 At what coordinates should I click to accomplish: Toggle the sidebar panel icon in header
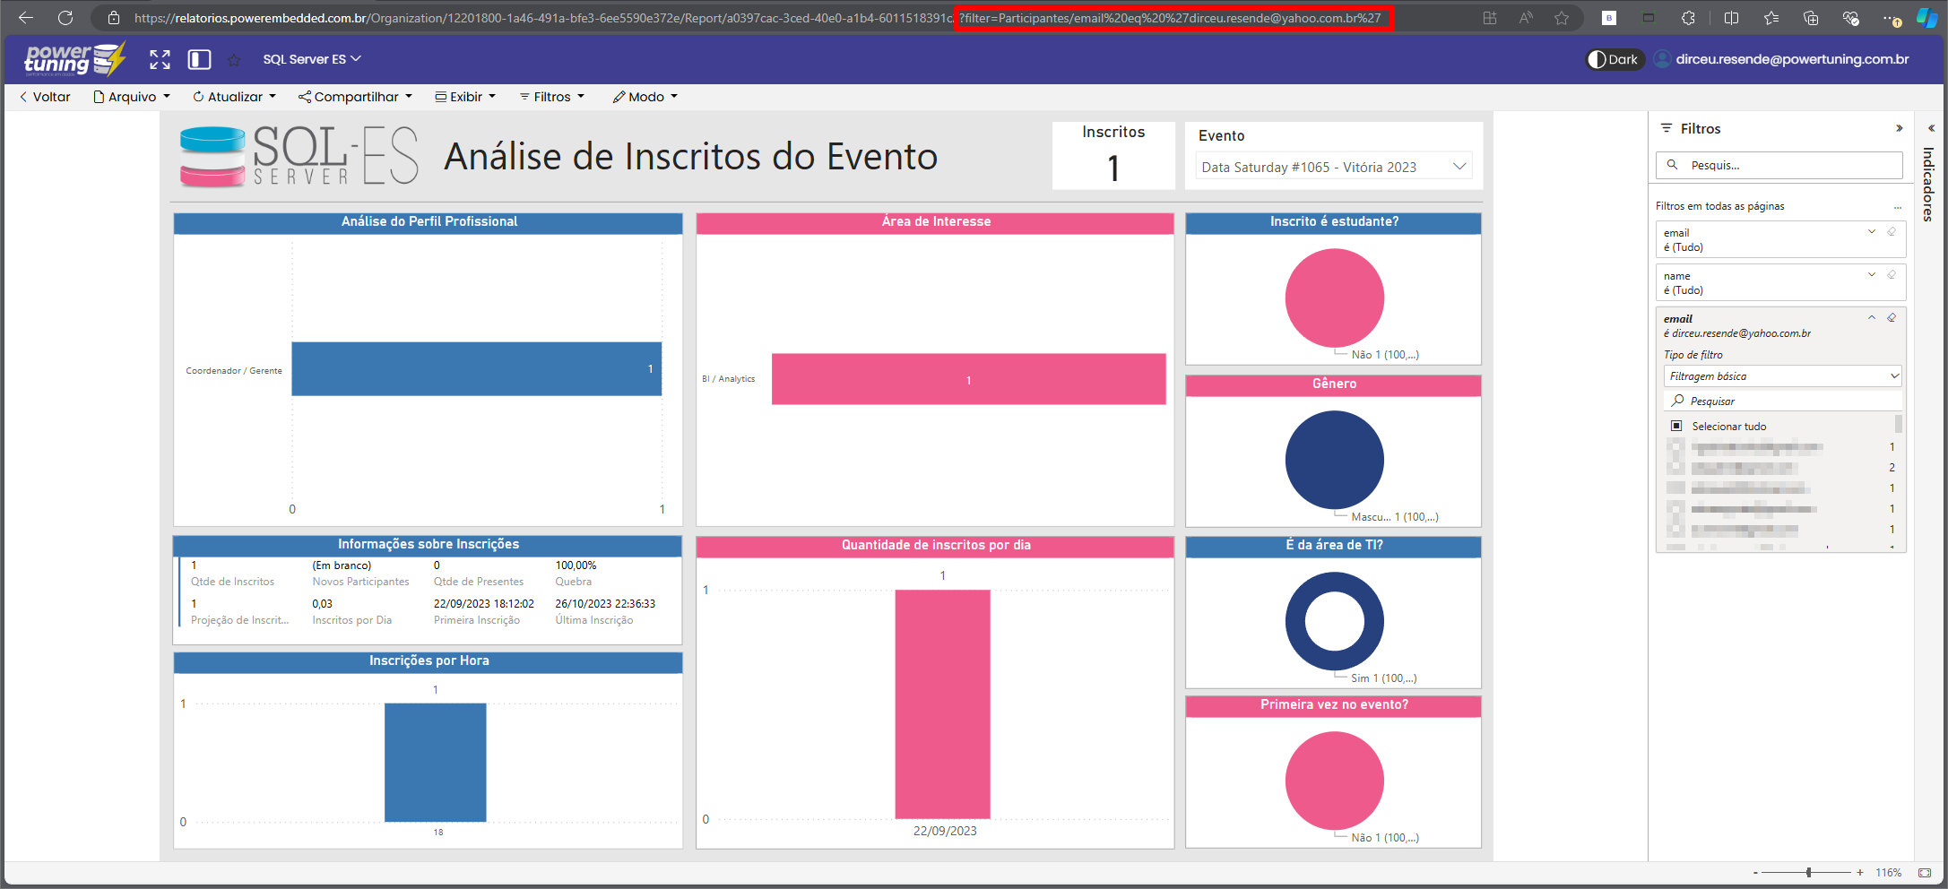click(x=199, y=59)
